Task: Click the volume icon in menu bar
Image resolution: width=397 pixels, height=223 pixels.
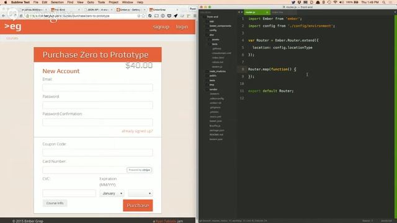Action: click(341, 2)
